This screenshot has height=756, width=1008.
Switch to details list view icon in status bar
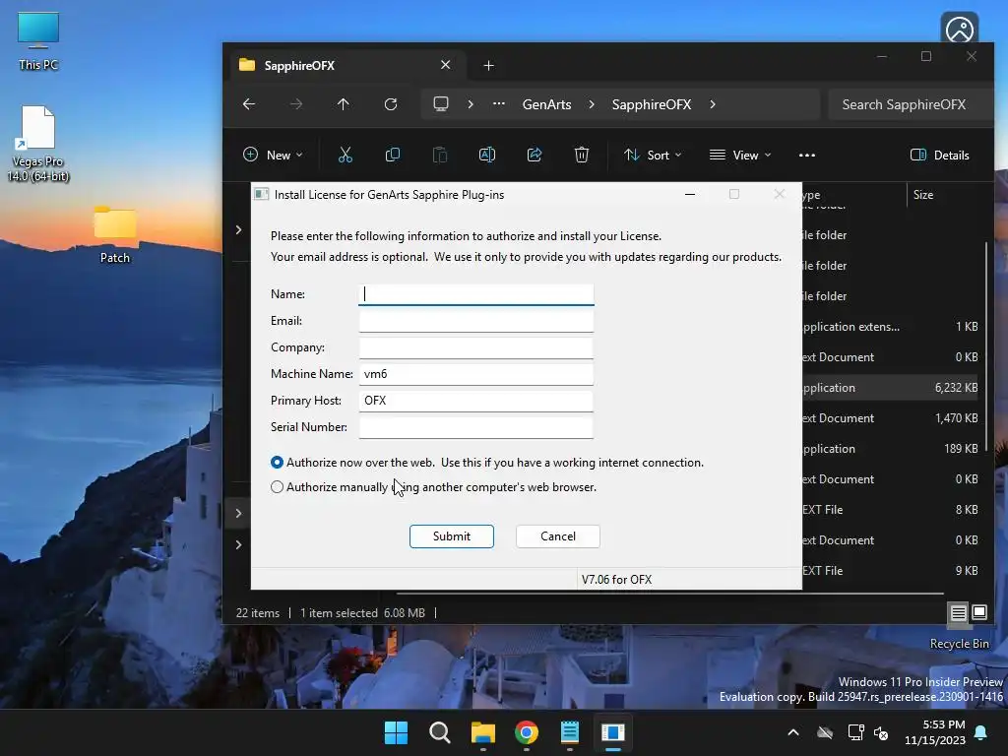point(959,612)
